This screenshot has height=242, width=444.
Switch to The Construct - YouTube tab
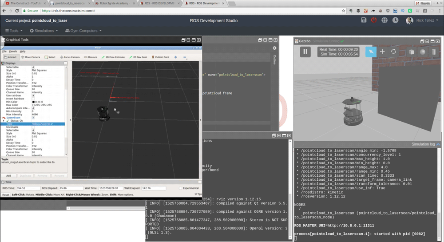click(x=24, y=4)
